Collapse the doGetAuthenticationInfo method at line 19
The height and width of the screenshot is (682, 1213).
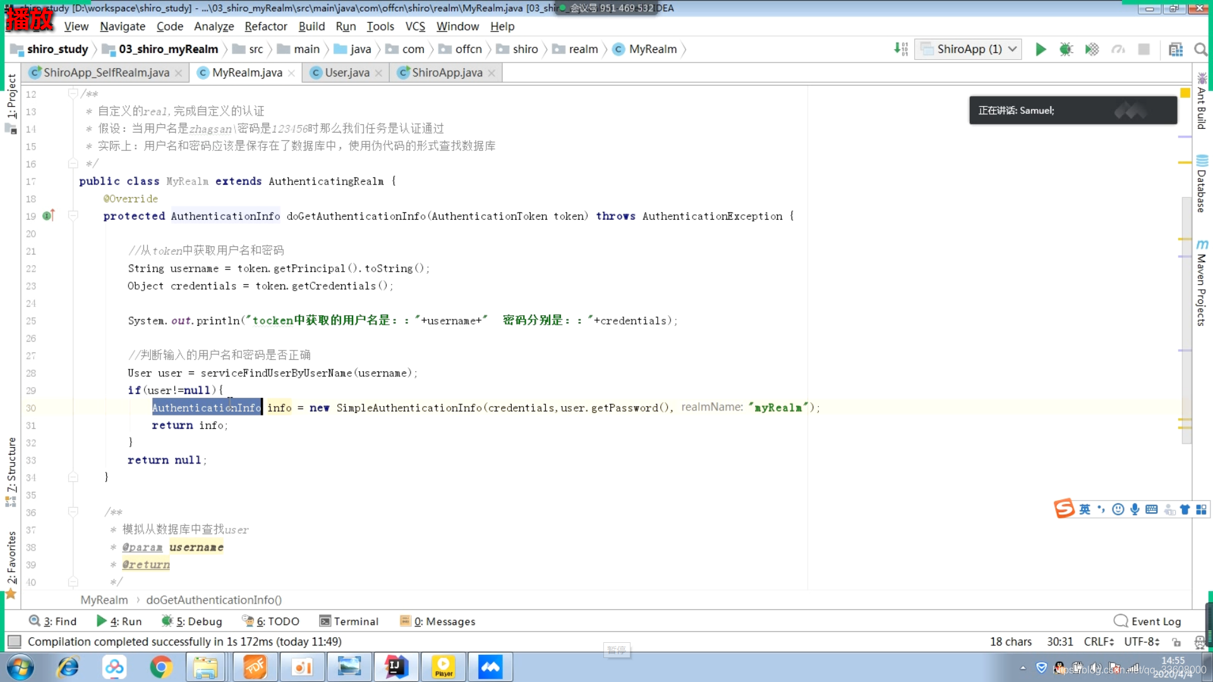[73, 216]
